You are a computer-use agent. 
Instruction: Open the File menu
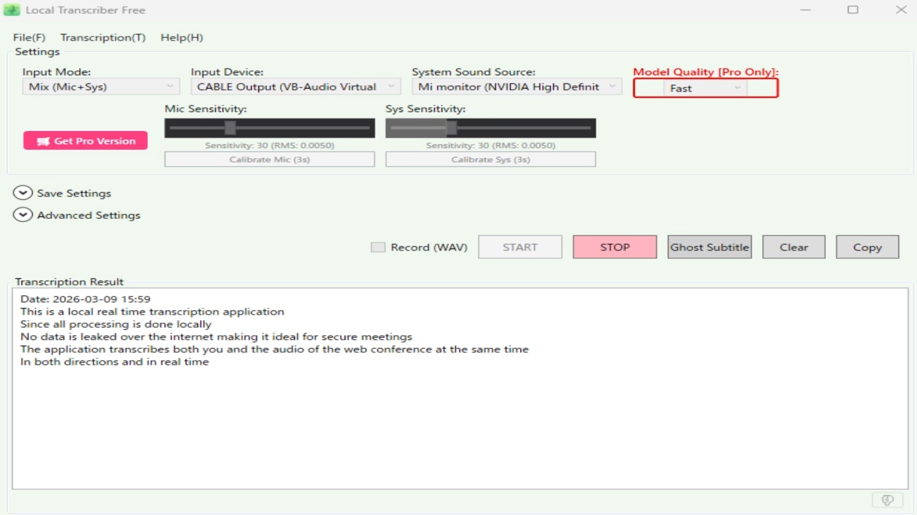coord(29,38)
